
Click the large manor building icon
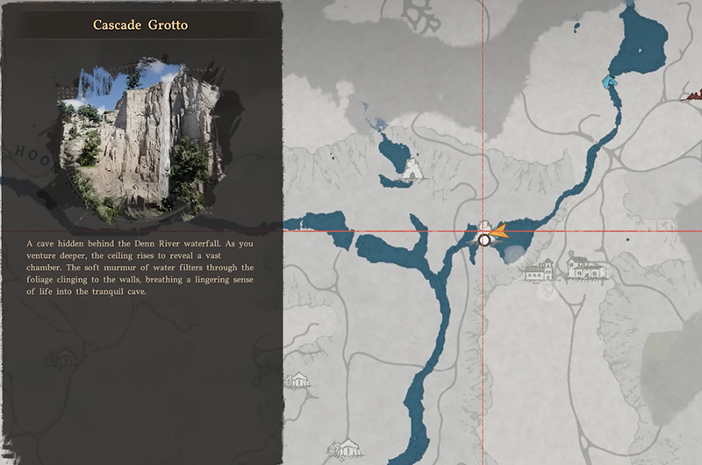tap(580, 266)
